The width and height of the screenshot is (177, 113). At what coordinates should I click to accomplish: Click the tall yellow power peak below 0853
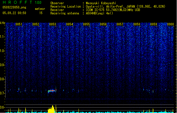[56, 109]
